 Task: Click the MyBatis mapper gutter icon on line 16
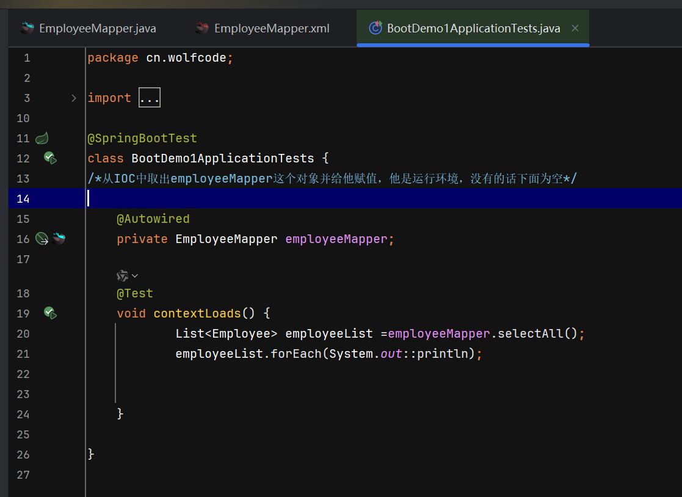[59, 238]
